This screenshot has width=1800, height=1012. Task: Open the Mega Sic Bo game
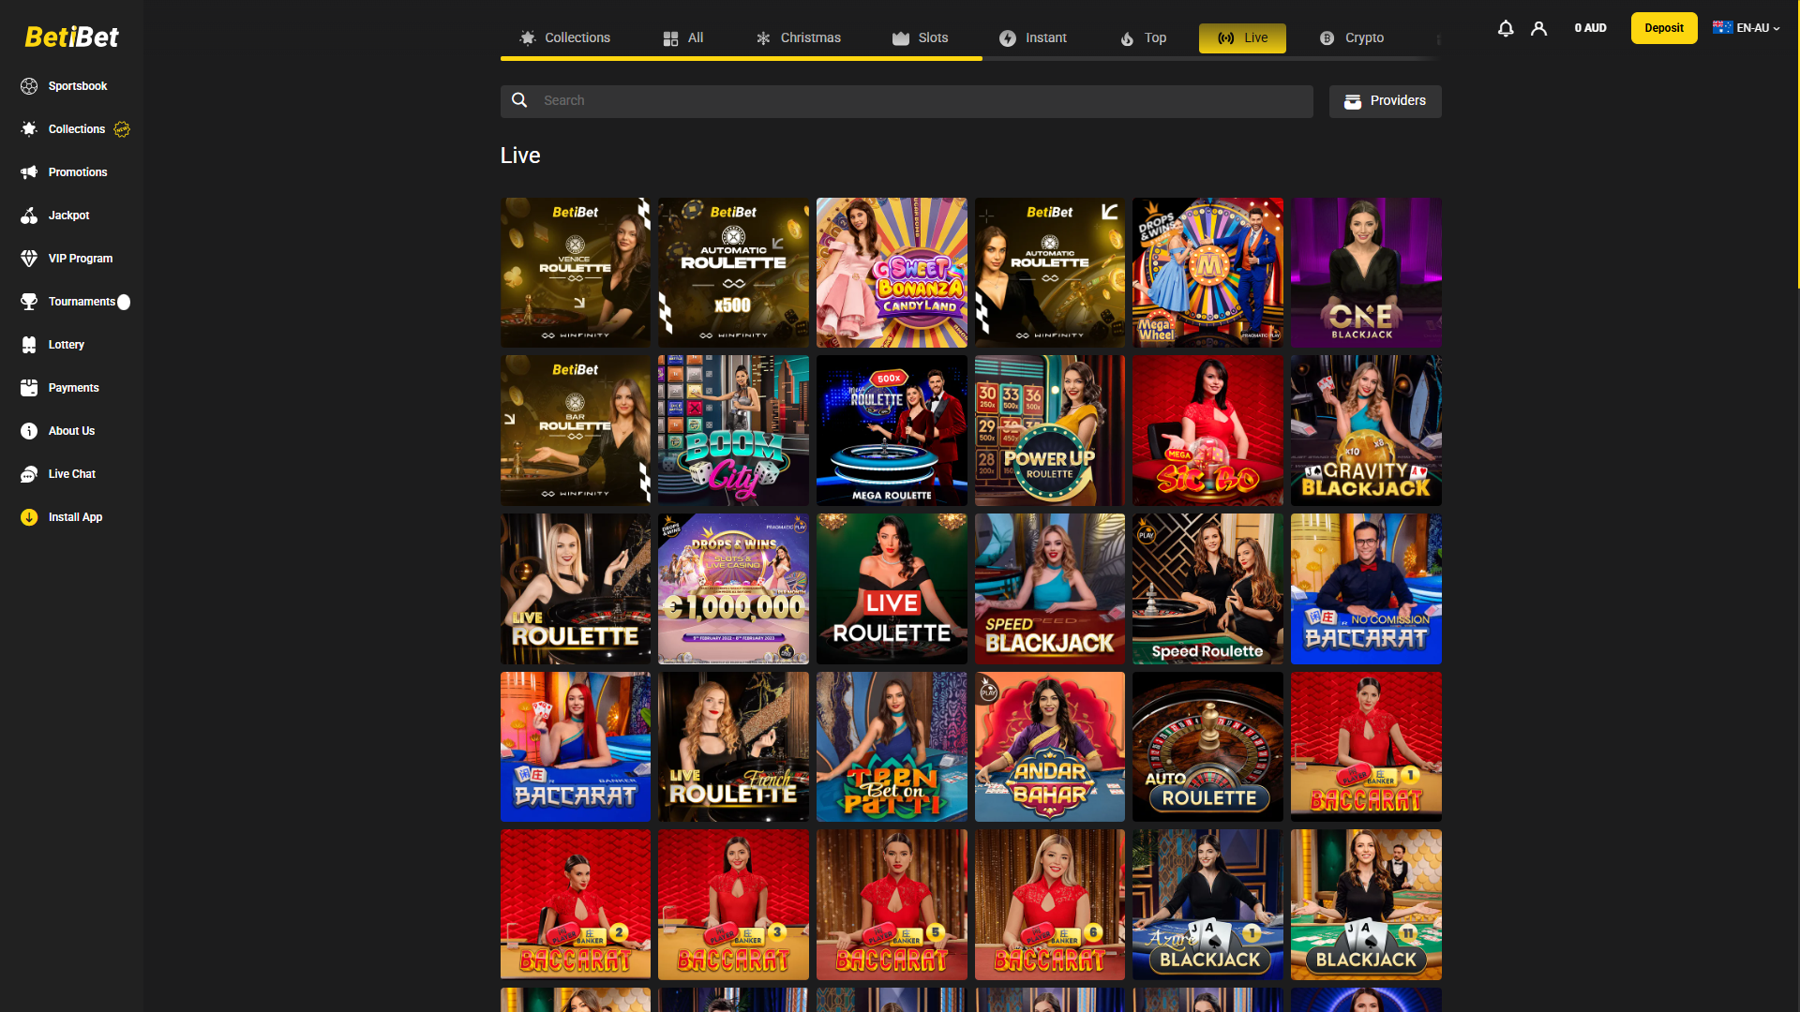pyautogui.click(x=1207, y=431)
